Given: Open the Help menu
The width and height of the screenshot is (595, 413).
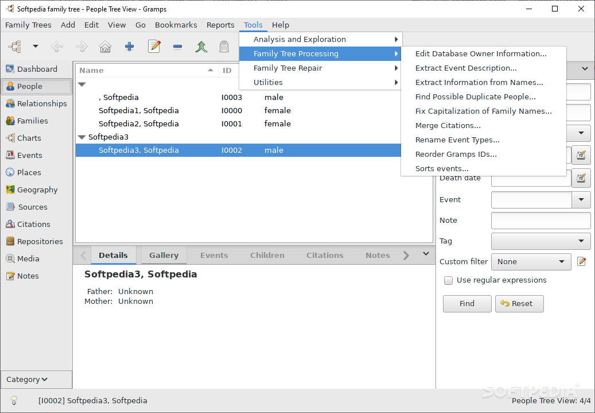Looking at the screenshot, I should tap(281, 25).
